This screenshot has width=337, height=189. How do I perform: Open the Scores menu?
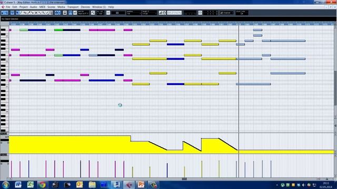(x=51, y=7)
